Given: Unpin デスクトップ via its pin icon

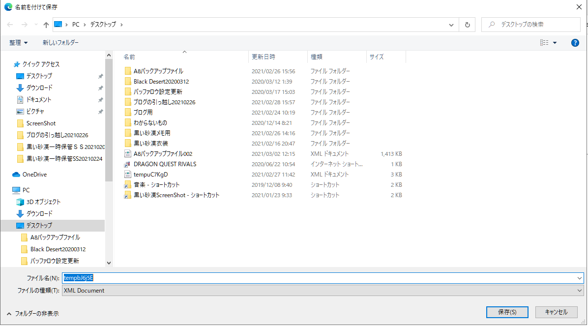Looking at the screenshot, I should (x=100, y=76).
